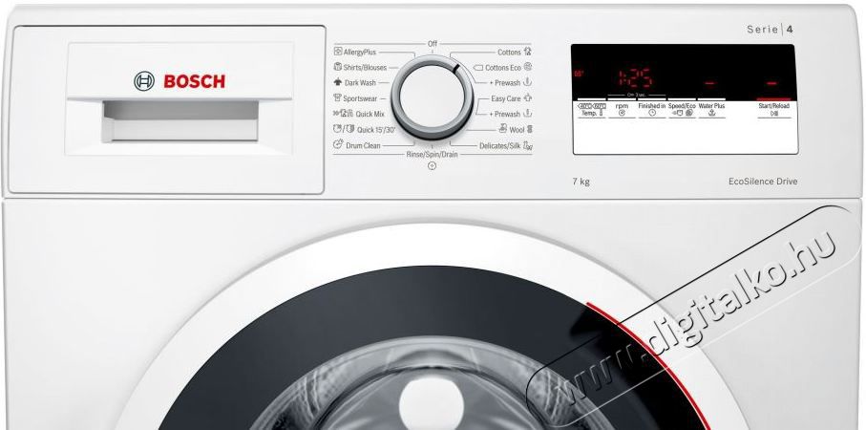This screenshot has height=430, width=866.
Task: Tap the Prewash icon below Easy Care
Action: (527, 114)
